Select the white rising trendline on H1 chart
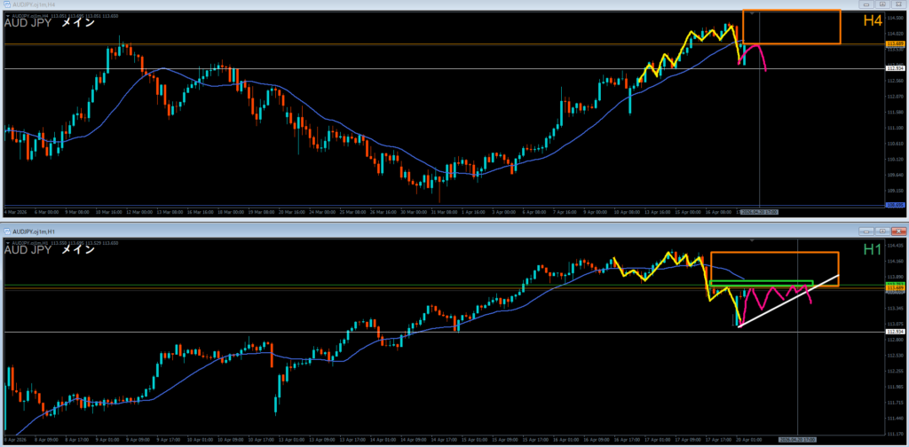This screenshot has height=447, width=909. coord(786,302)
